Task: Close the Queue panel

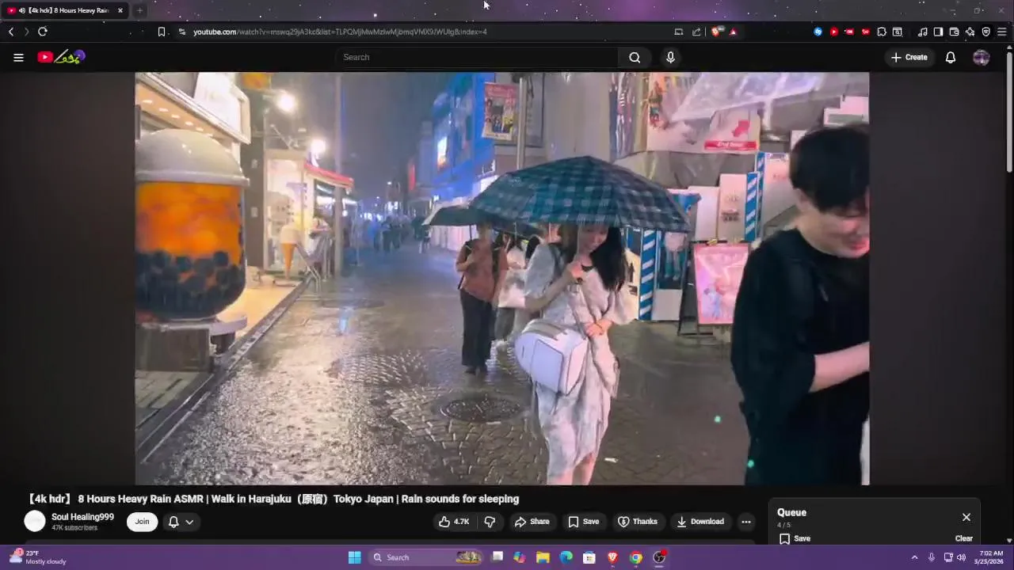Action: click(x=966, y=517)
